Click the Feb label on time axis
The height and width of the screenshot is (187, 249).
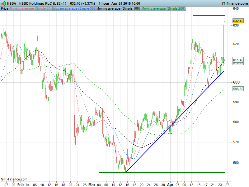tap(20, 184)
